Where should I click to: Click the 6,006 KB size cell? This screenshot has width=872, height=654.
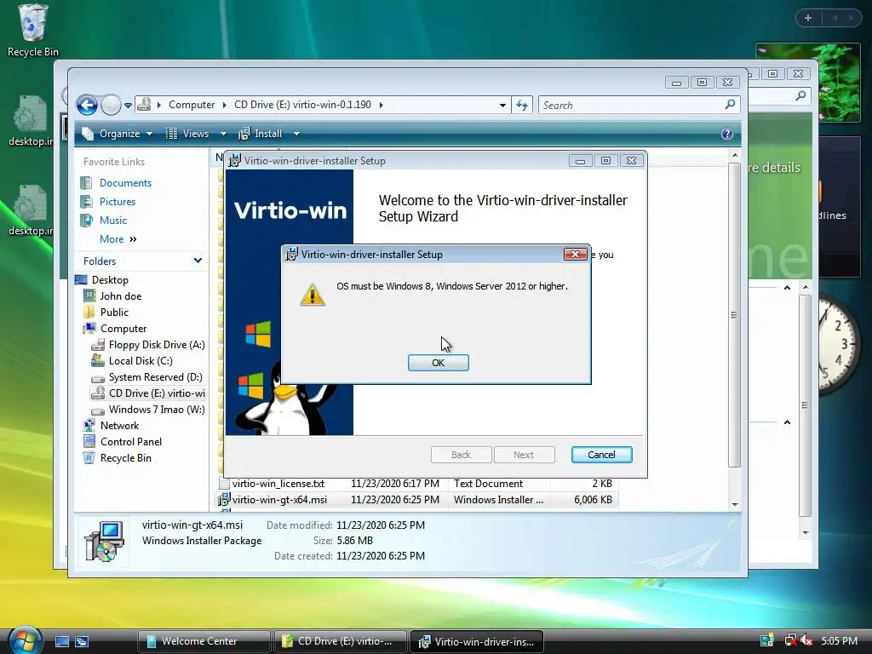pyautogui.click(x=593, y=499)
